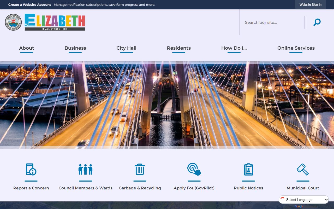Image resolution: width=334 pixels, height=209 pixels.
Task: Go to Garbage & Recycling text link
Action: [140, 188]
